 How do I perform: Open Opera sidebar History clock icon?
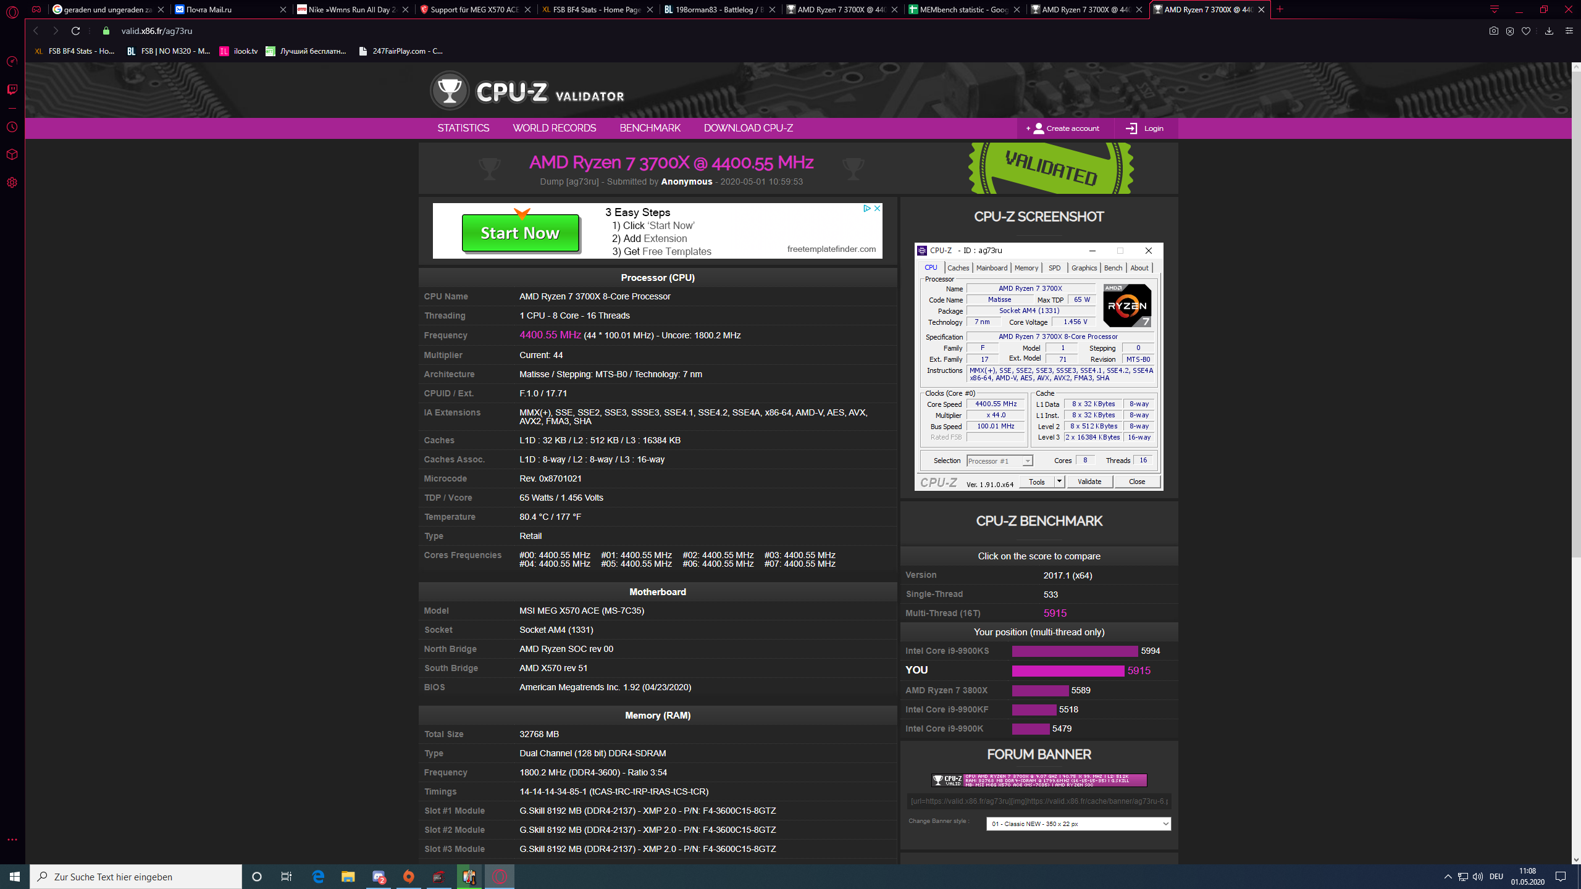click(x=12, y=127)
